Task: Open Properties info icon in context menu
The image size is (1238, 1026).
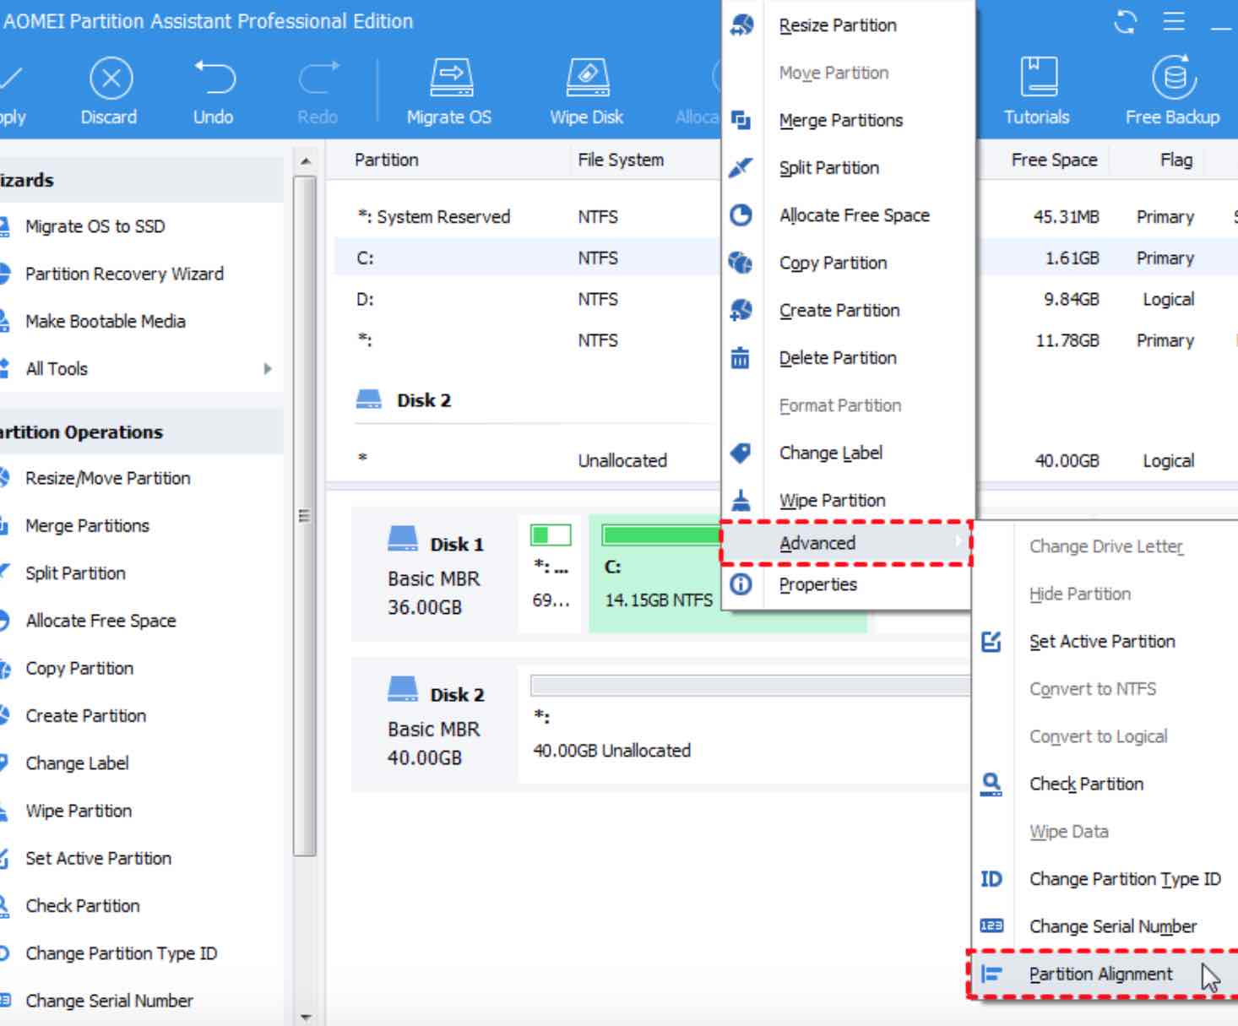Action: (x=741, y=584)
